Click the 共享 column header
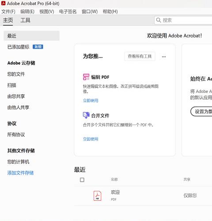 [x=187, y=179]
